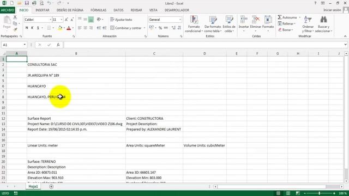Switch to page layout view icon
This screenshot has width=349, height=196.
pyautogui.click(x=288, y=193)
